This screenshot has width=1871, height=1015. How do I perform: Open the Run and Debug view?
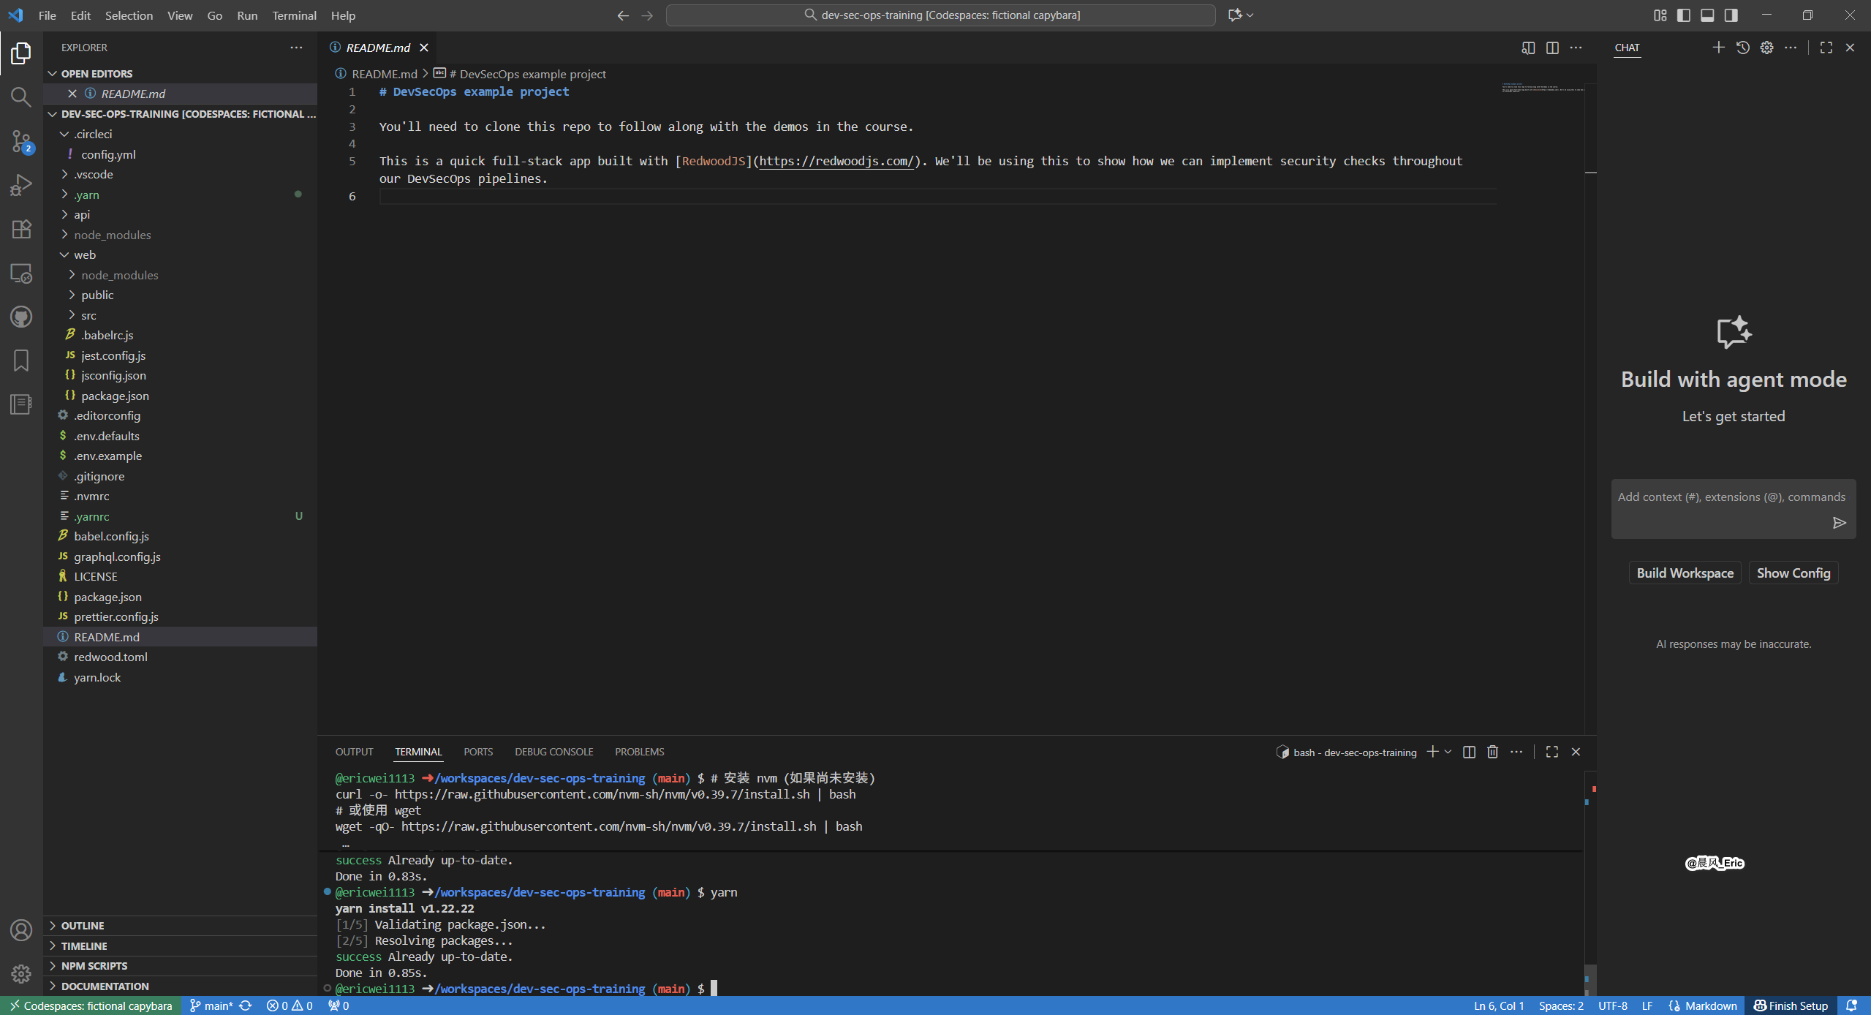coord(20,185)
